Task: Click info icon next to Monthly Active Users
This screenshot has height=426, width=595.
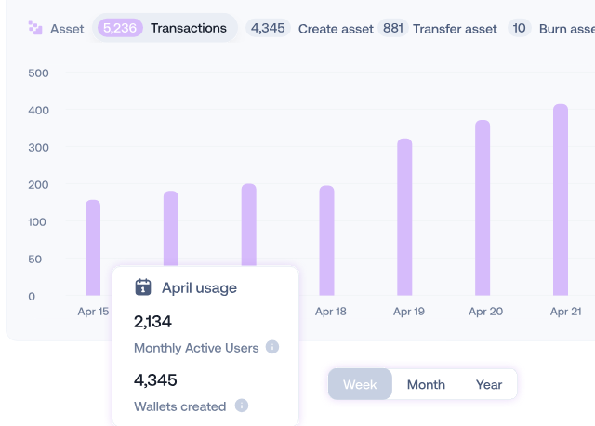Action: [272, 347]
